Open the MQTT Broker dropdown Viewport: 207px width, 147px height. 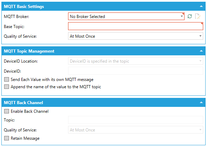[x=126, y=16]
